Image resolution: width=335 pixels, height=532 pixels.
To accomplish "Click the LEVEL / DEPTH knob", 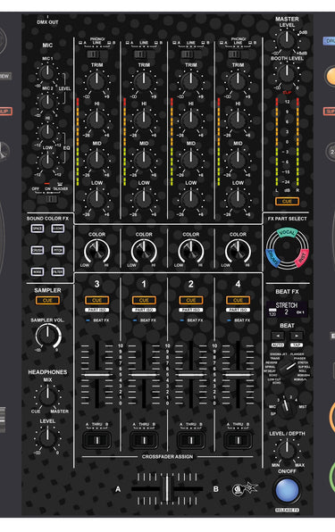I will pyautogui.click(x=287, y=452).
